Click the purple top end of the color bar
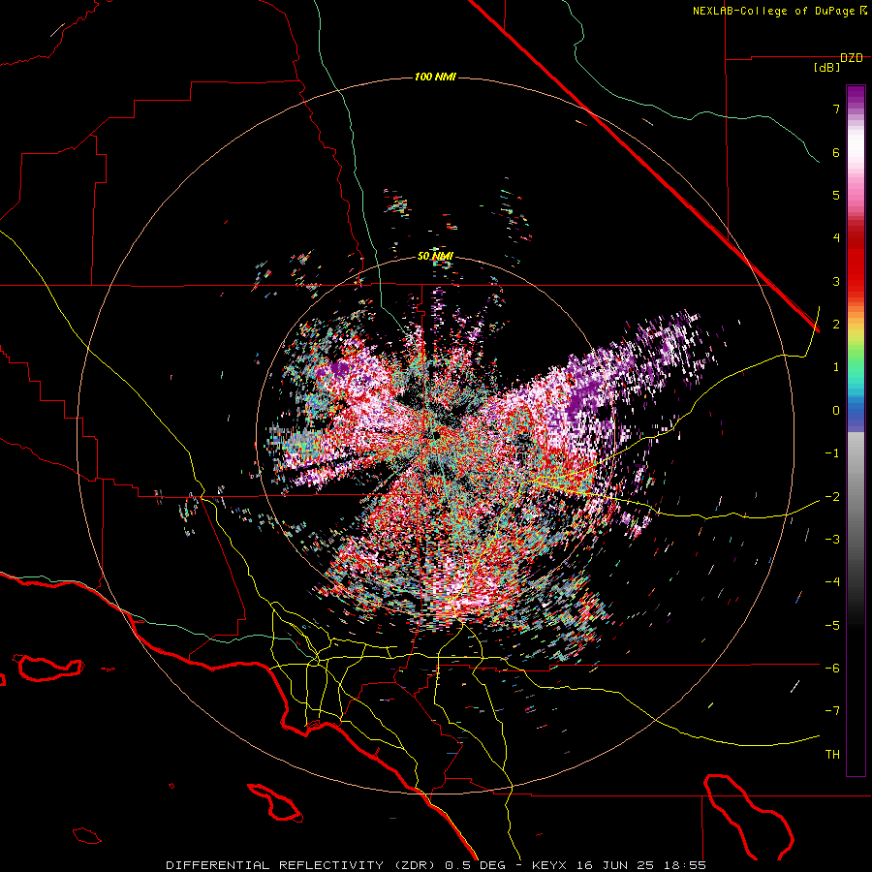Image resolution: width=872 pixels, height=872 pixels. click(856, 95)
